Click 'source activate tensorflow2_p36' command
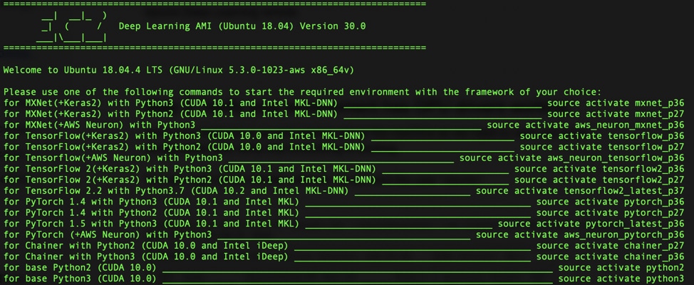694x285 pixels. pyautogui.click(x=599, y=169)
